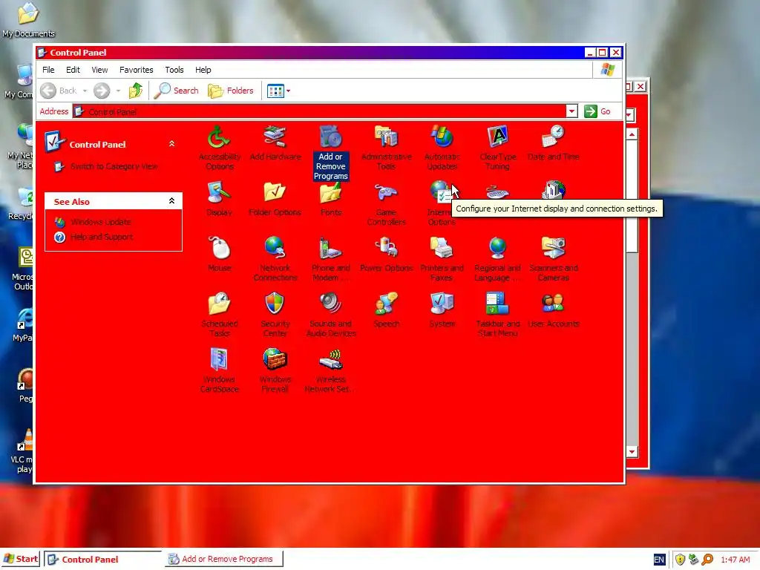
Task: Open Game Controllers icon
Action: click(386, 192)
